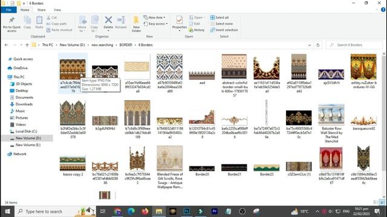Switch to the Home tab
This screenshot has height=217, width=387.
(x=25, y=10)
